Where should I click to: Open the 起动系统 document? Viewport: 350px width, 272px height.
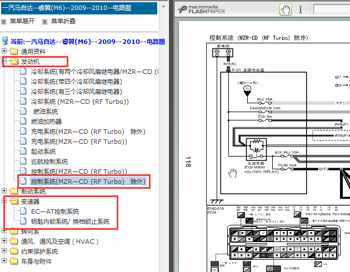(43, 152)
